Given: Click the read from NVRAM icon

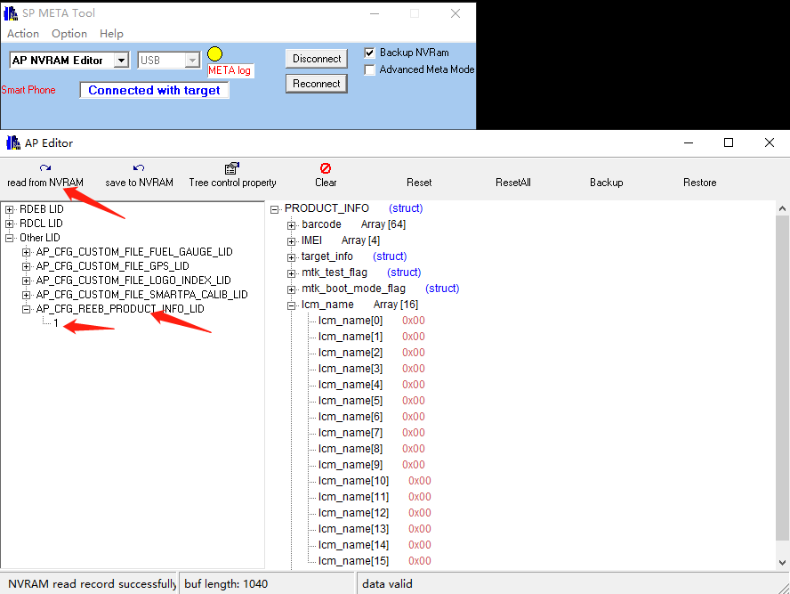Looking at the screenshot, I should 45,167.
